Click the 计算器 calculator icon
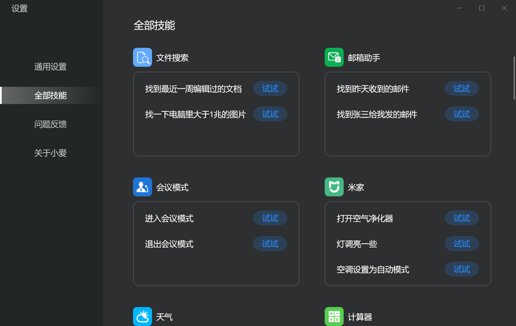This screenshot has height=326, width=516. click(334, 317)
